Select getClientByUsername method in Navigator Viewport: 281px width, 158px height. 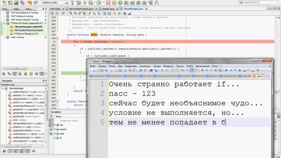tap(29, 113)
